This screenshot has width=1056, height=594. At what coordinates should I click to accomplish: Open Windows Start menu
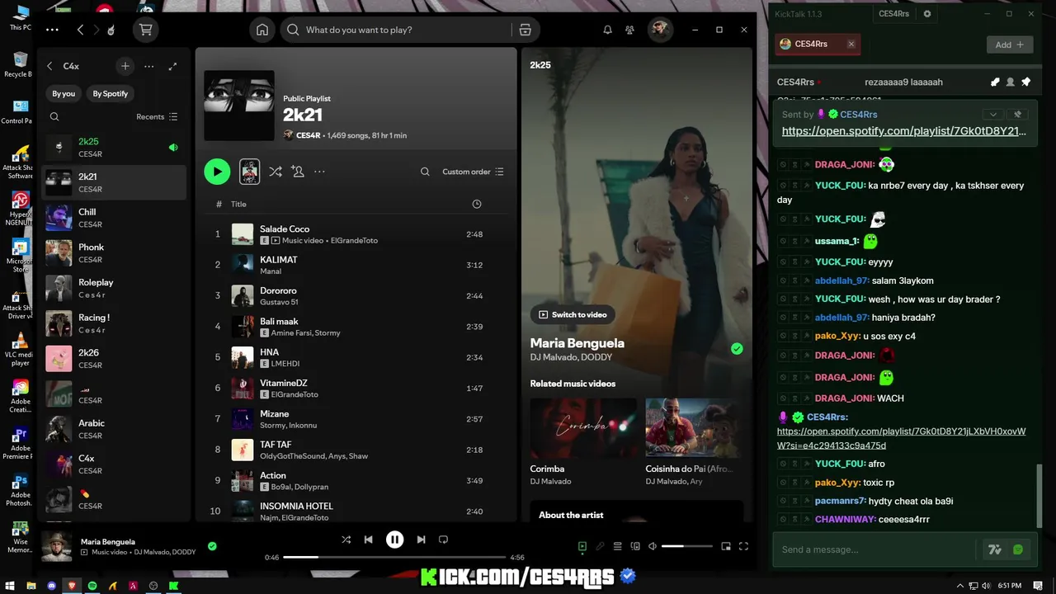click(10, 586)
